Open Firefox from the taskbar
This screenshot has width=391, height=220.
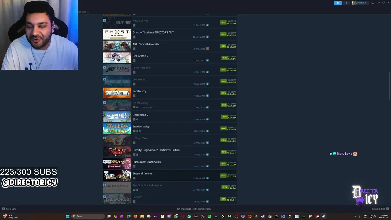tap(135, 216)
